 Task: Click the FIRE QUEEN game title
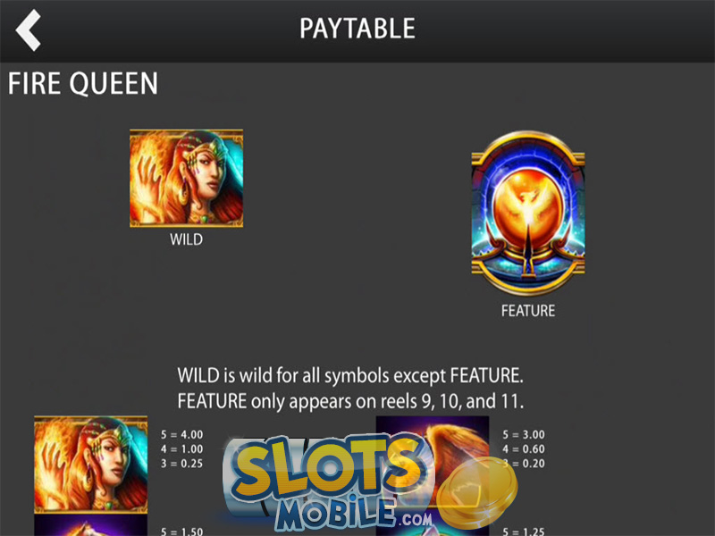pos(82,83)
